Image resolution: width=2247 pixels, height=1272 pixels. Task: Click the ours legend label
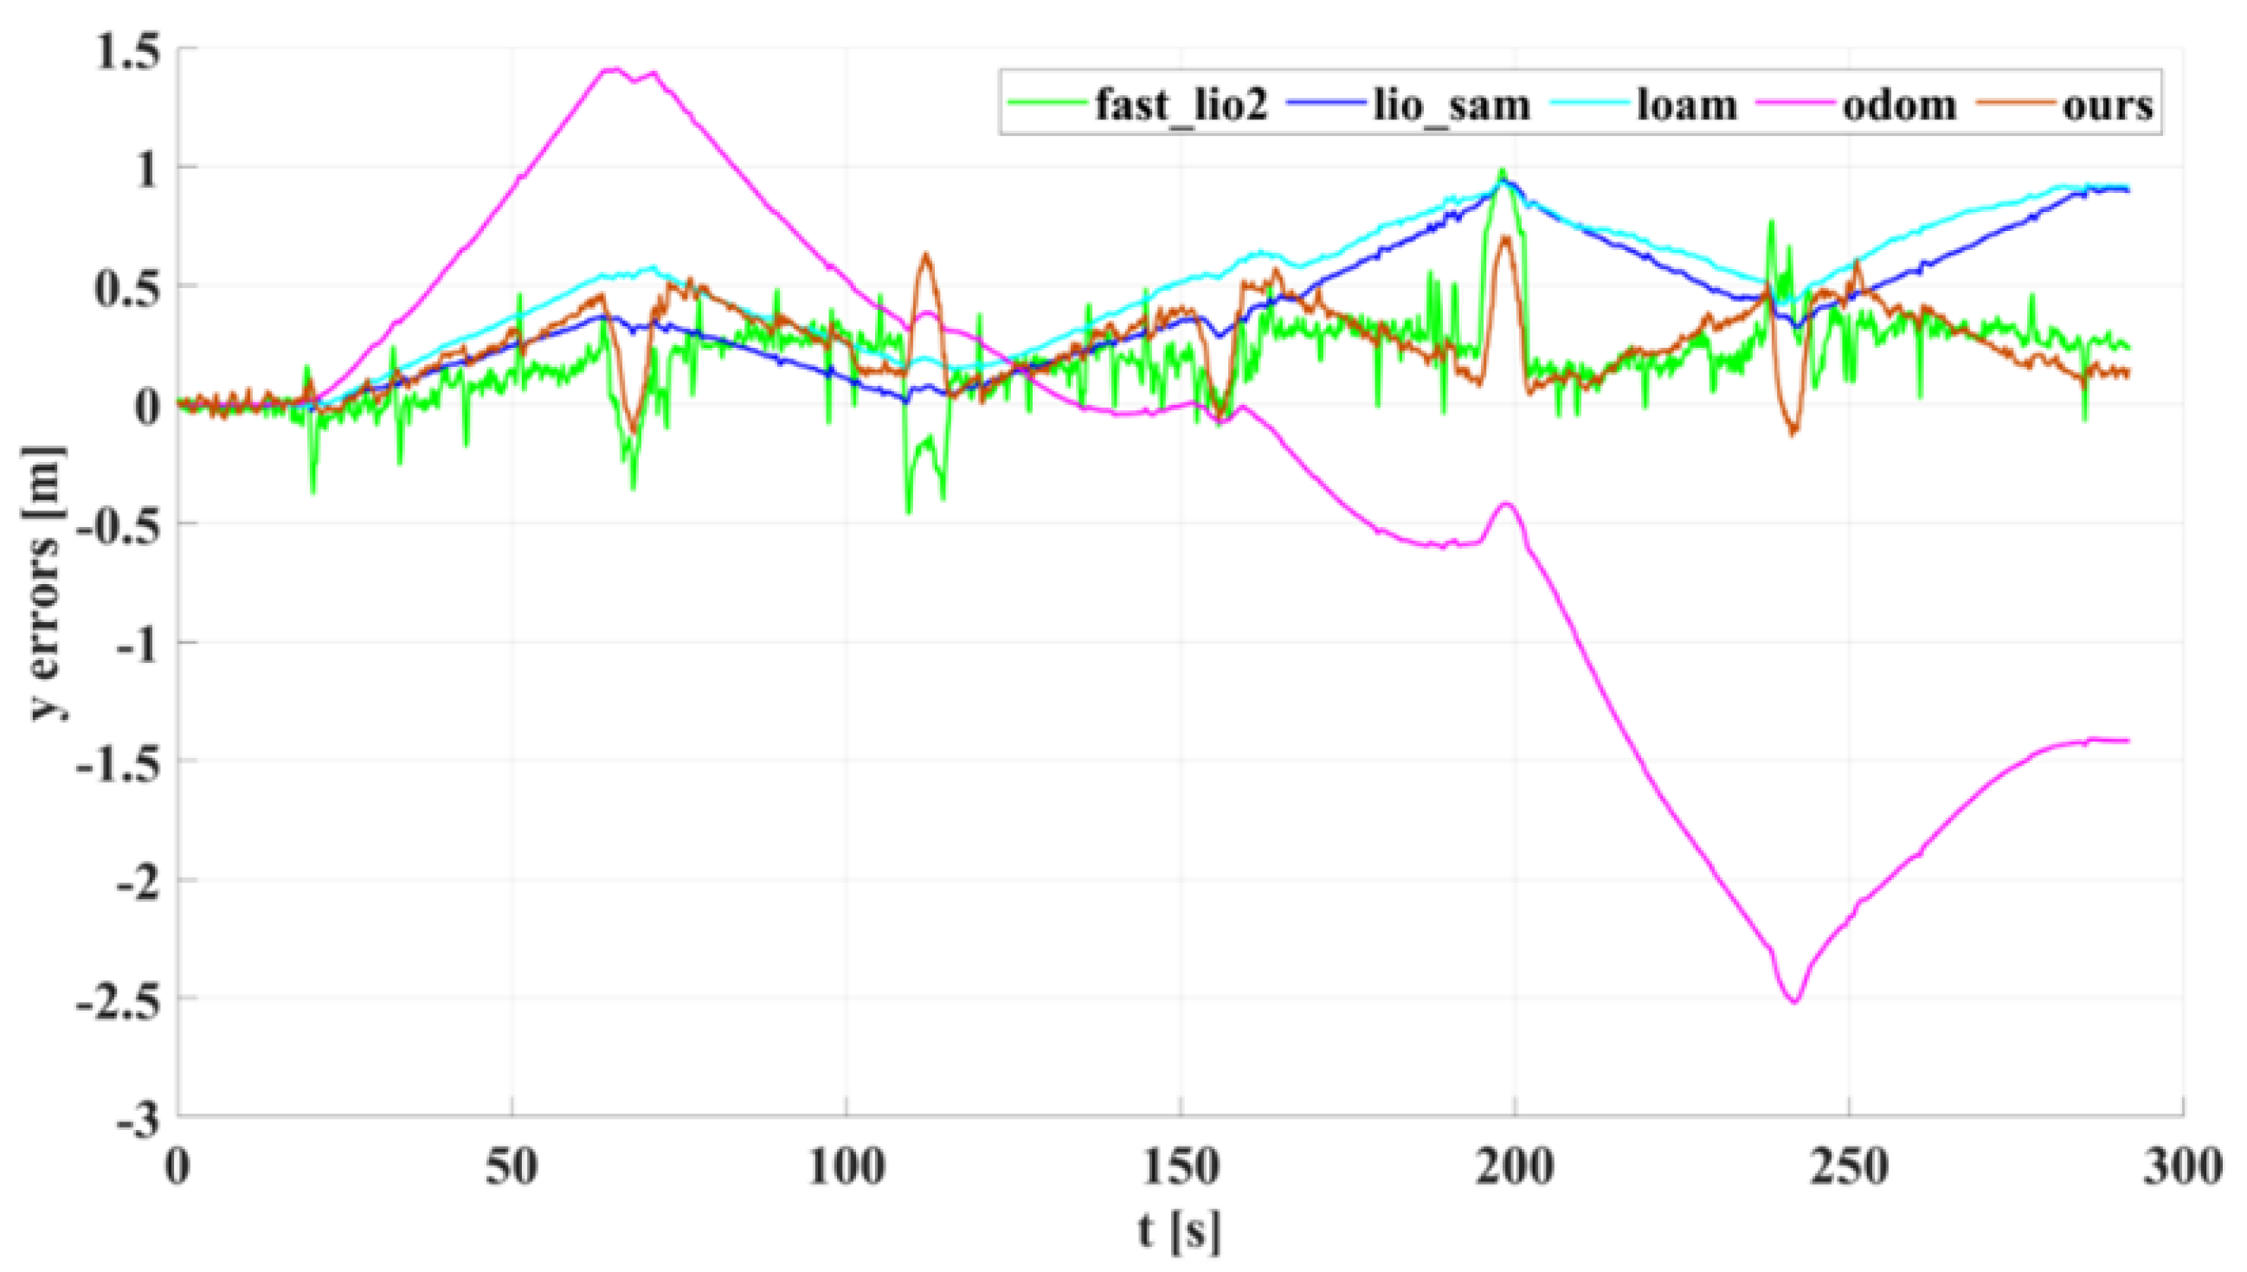tap(2108, 106)
